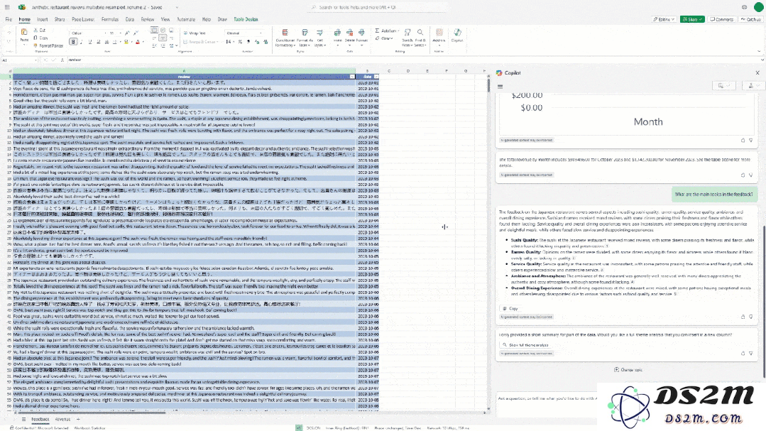The height and width of the screenshot is (431, 766).
Task: Click the Catch up button
Action: click(x=751, y=20)
